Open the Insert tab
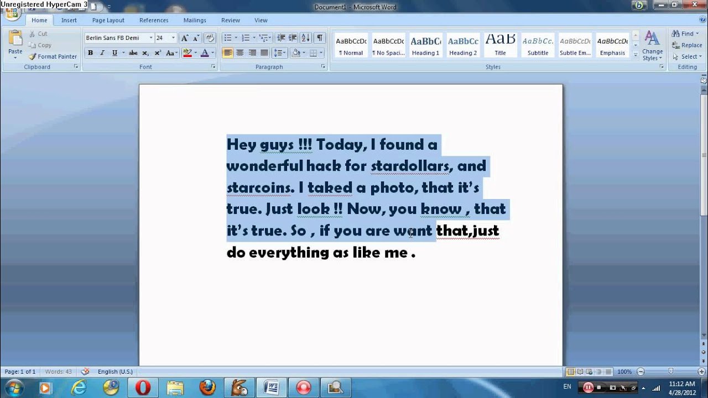The image size is (708, 398). [x=69, y=20]
